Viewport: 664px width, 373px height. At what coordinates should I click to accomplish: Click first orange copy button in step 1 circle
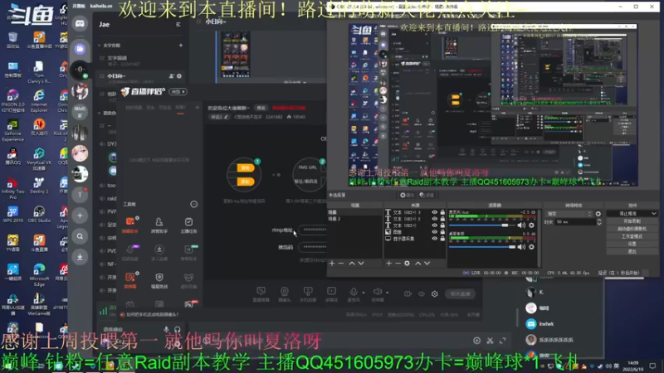[x=246, y=168]
